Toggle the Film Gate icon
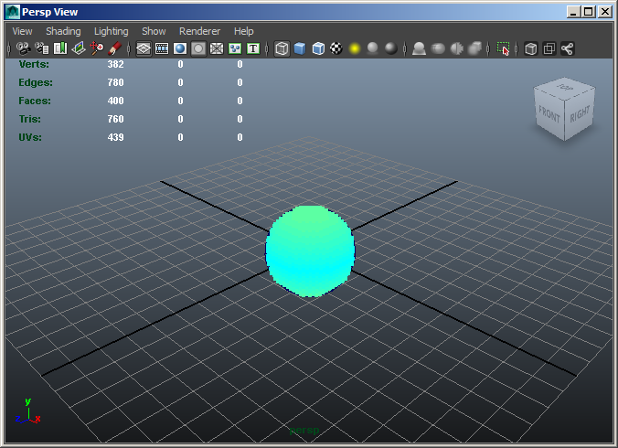 pyautogui.click(x=162, y=48)
